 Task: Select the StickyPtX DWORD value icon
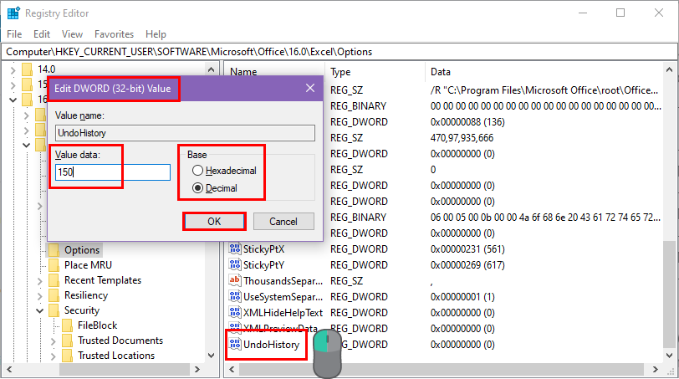(x=235, y=248)
